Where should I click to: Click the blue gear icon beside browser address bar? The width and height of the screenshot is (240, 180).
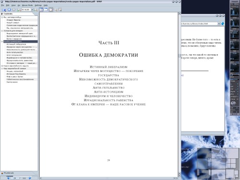point(223,24)
